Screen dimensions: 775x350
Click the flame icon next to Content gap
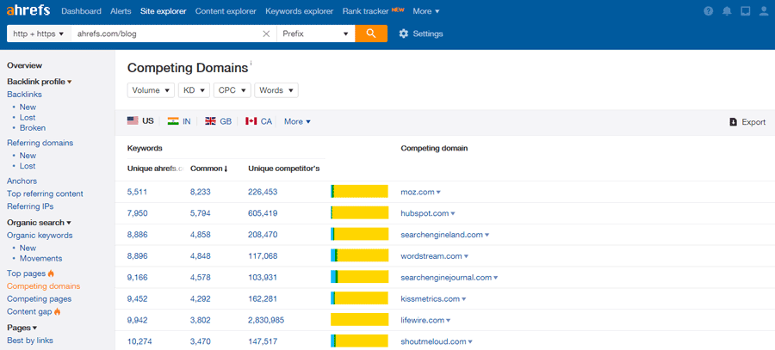58,311
